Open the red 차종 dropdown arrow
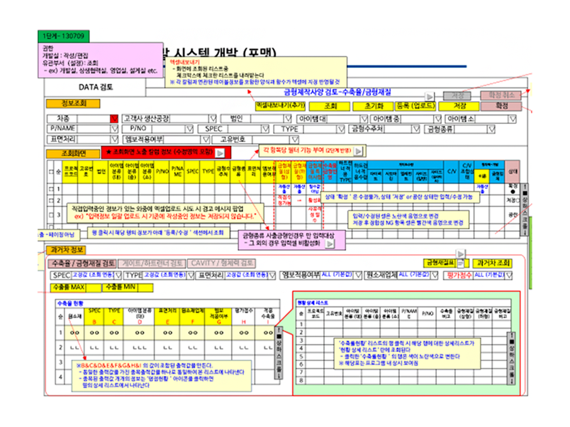Screen dimensions: 570x427 [114, 119]
